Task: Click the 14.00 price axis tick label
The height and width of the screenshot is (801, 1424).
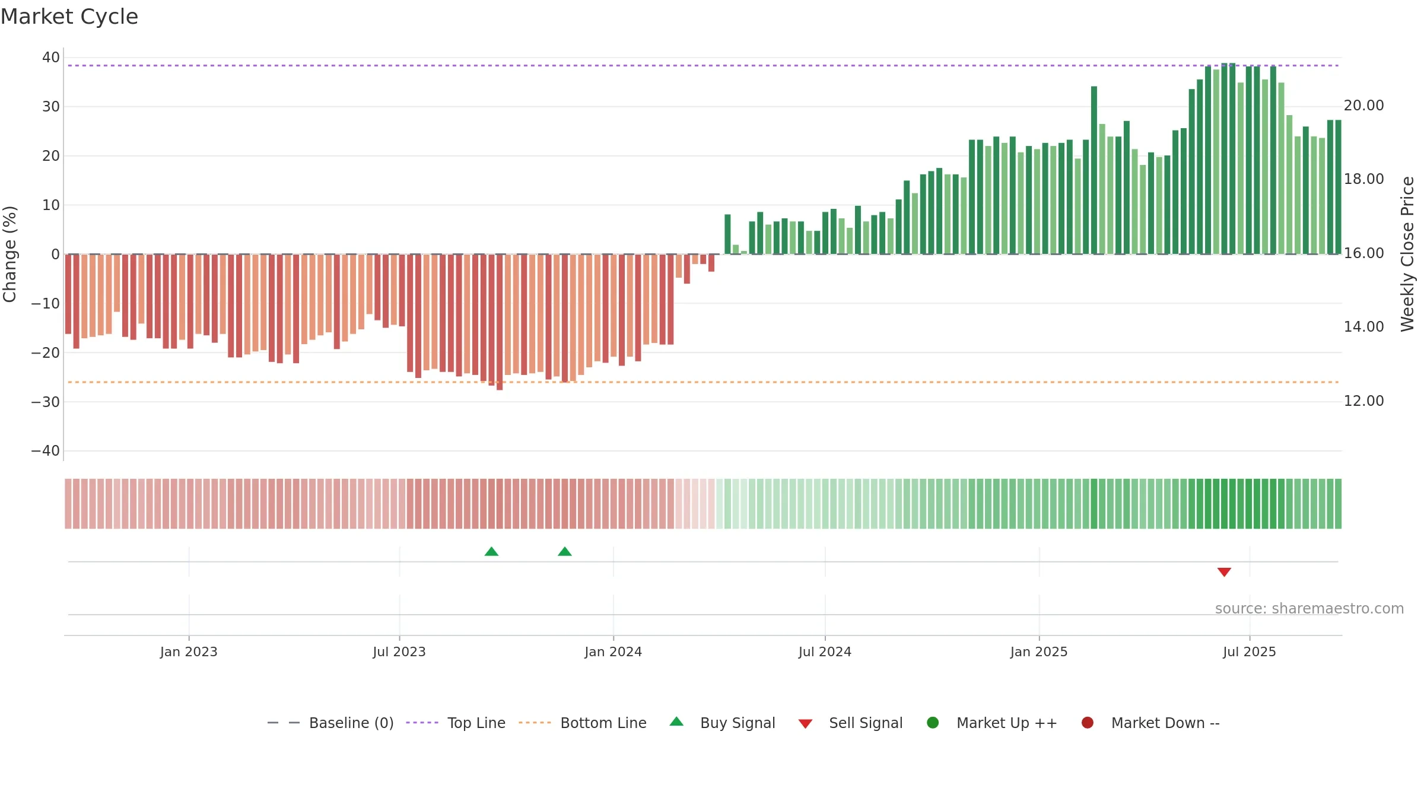Action: [1363, 327]
